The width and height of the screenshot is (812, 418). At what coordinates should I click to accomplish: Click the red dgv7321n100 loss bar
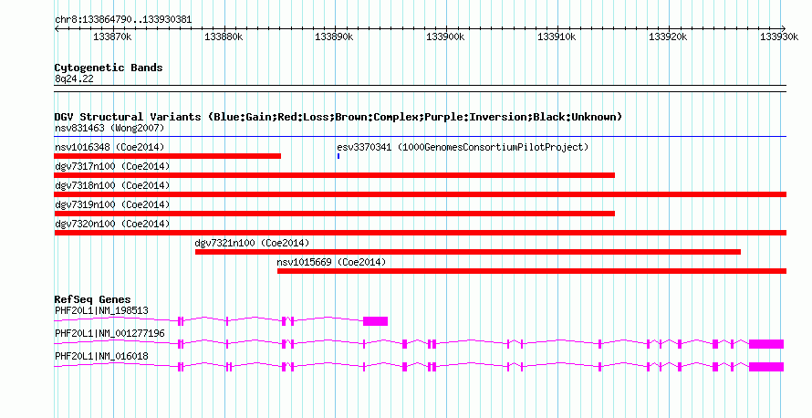tap(468, 252)
